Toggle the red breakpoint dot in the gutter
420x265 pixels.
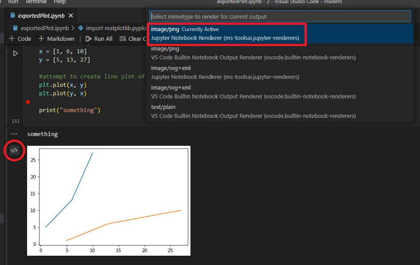(x=28, y=102)
